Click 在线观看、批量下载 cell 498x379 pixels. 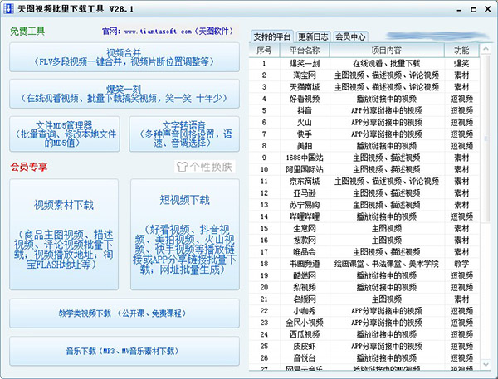pyautogui.click(x=387, y=64)
